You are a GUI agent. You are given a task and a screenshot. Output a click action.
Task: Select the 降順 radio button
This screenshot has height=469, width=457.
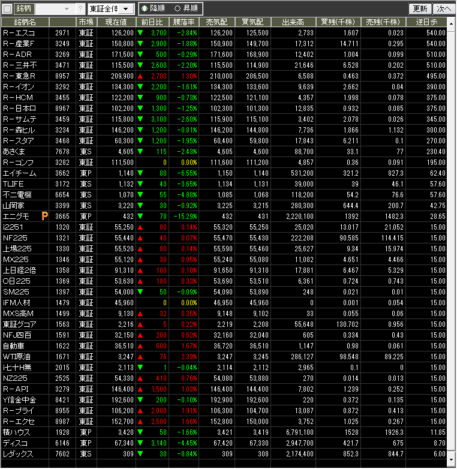[144, 9]
